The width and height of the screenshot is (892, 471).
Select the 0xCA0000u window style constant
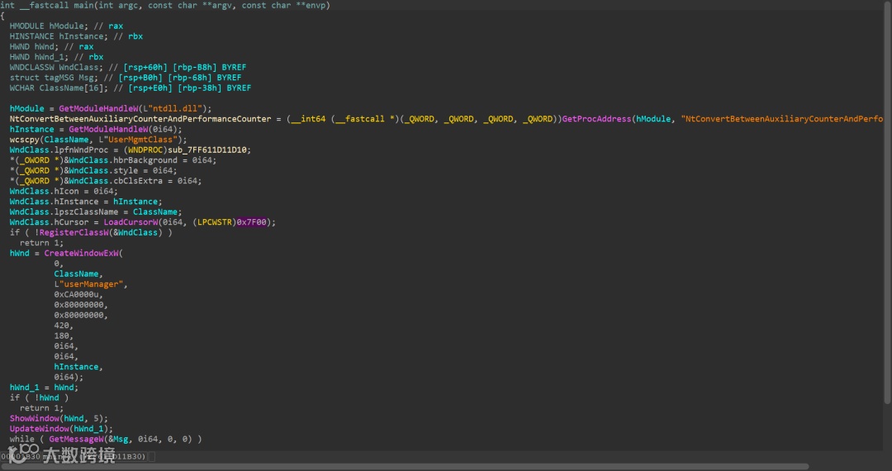[x=78, y=294]
